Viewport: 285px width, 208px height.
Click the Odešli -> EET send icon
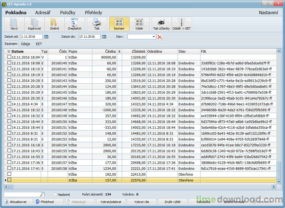[182, 22]
